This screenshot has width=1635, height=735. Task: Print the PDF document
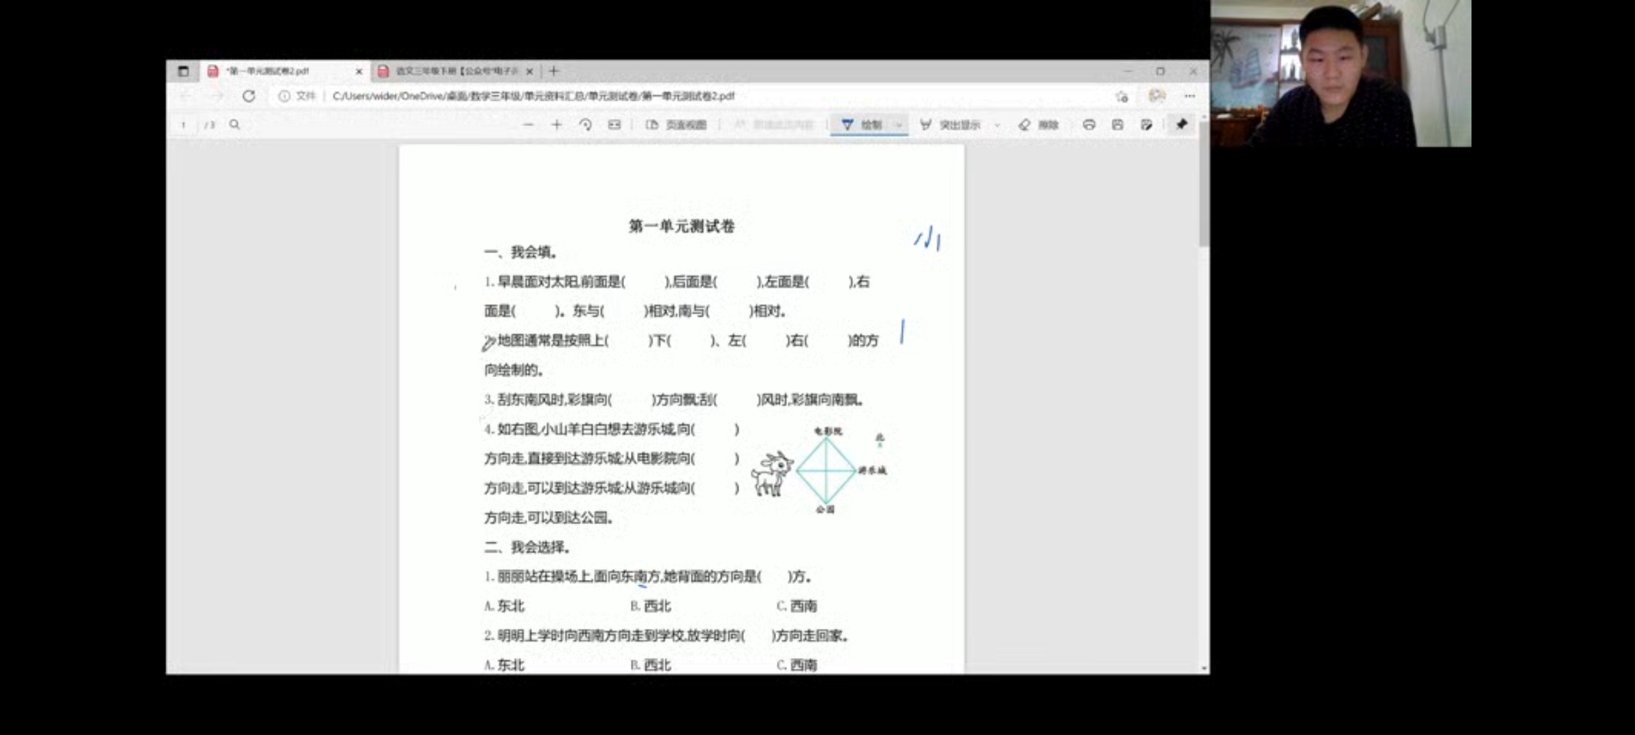1089,125
